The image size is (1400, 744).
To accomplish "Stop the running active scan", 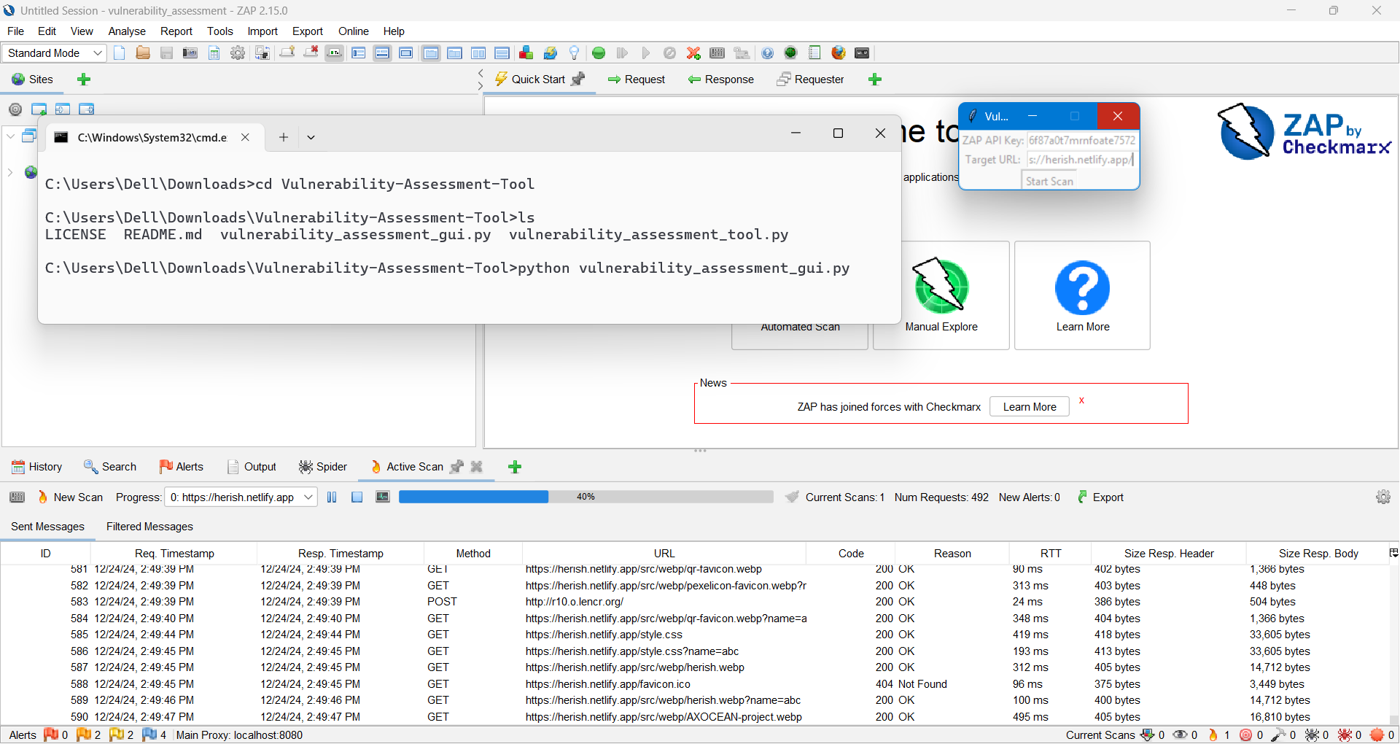I will coord(357,497).
